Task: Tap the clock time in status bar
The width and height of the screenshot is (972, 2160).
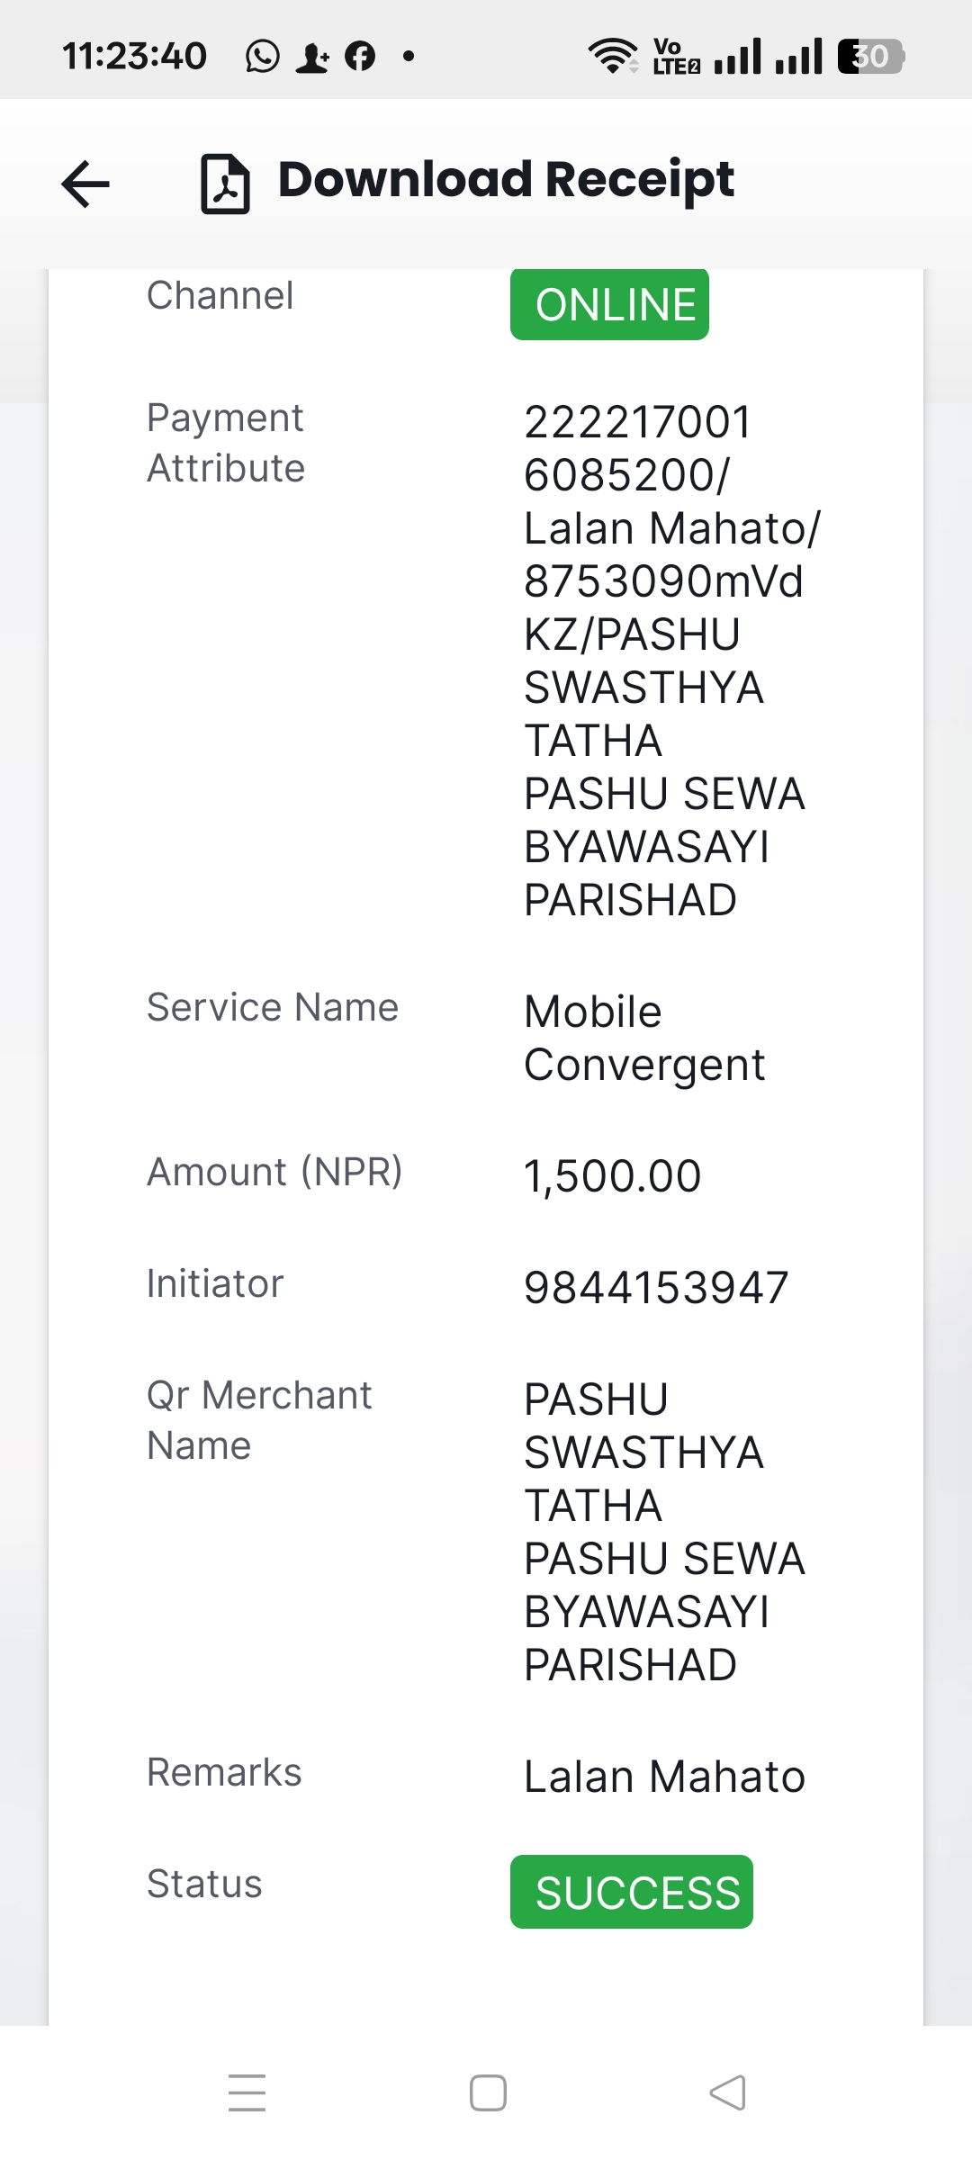Action: coord(134,56)
